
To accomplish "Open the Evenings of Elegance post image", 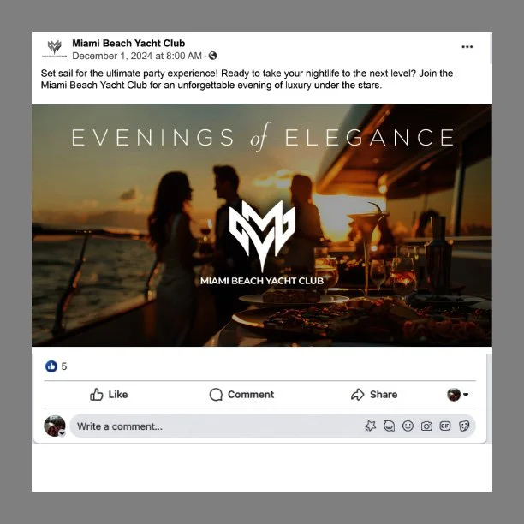I will pos(262,225).
